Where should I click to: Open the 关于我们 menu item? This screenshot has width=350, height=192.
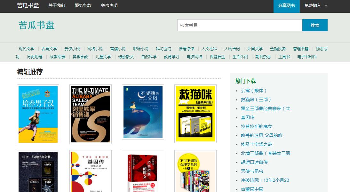(57, 6)
